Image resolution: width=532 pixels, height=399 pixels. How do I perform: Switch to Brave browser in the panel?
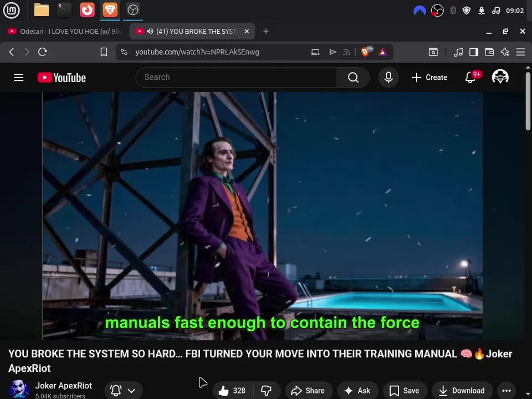click(110, 10)
